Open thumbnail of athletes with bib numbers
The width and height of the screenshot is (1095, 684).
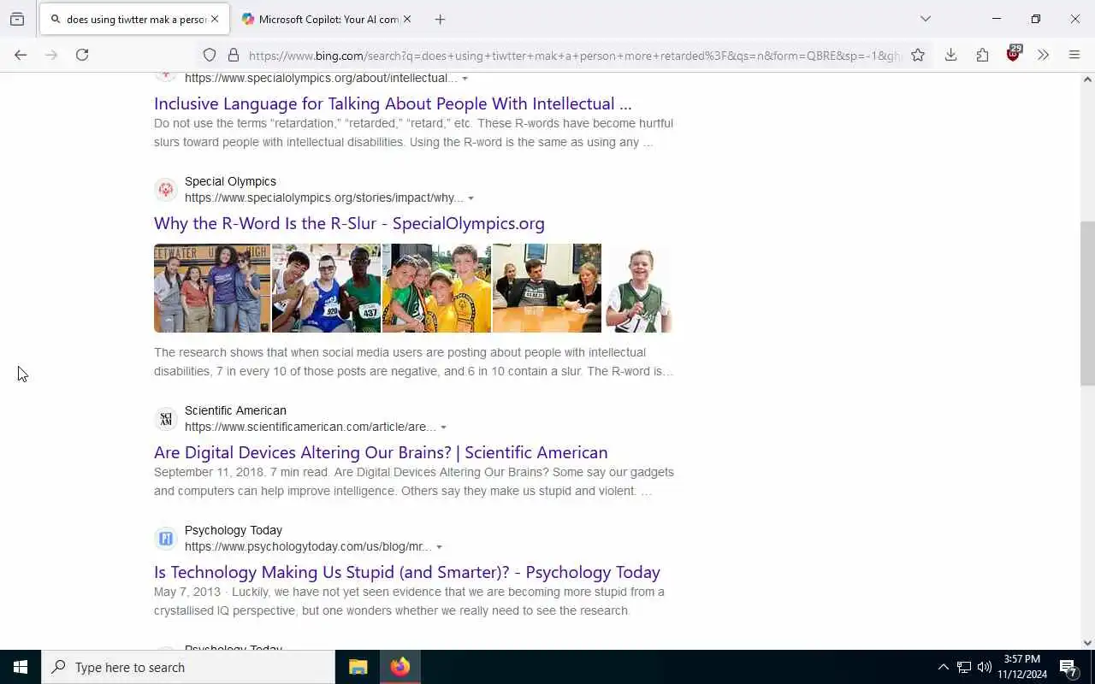[x=326, y=288]
